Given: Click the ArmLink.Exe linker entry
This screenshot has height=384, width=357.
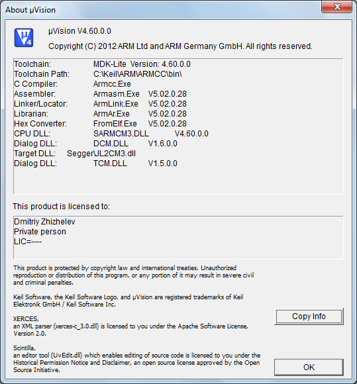Looking at the screenshot, I should point(116,104).
